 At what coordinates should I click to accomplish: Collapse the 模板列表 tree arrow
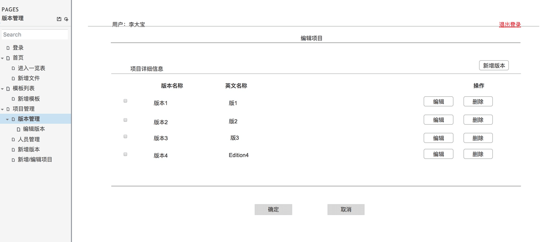pos(3,89)
